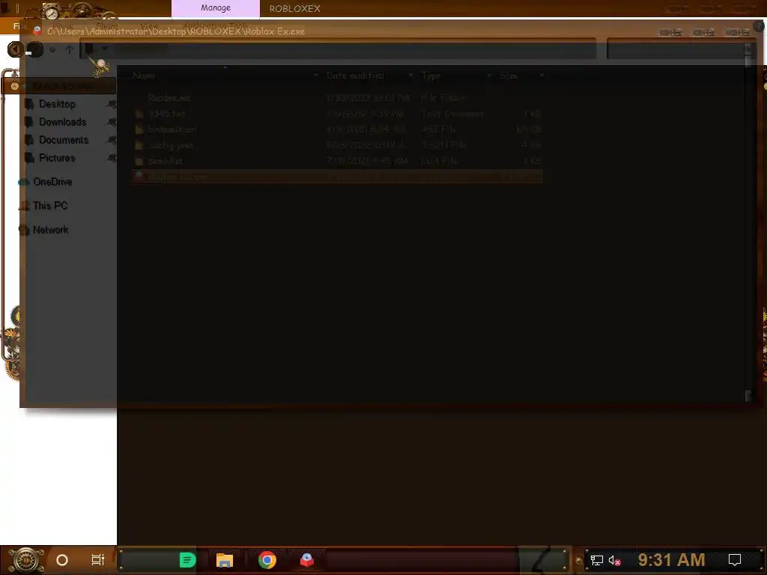Open File Explorer from the taskbar
This screenshot has width=767, height=575.
point(225,560)
